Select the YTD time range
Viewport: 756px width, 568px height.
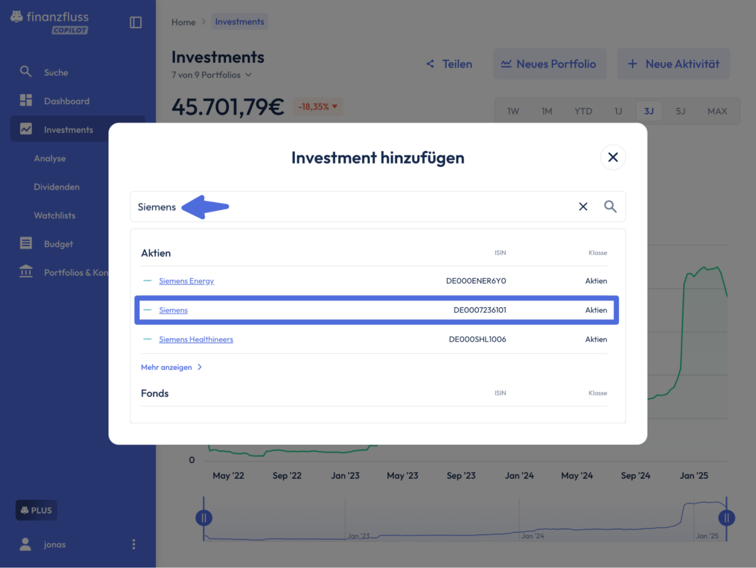583,111
